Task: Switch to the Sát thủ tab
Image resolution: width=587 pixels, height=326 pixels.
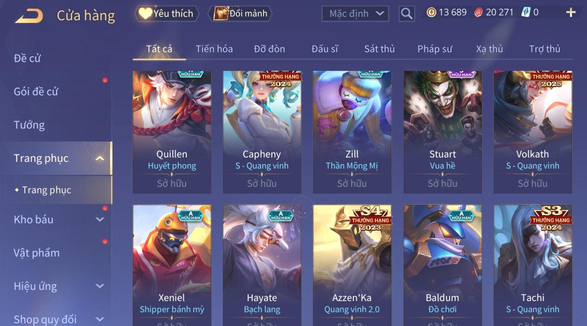Action: coord(379,49)
